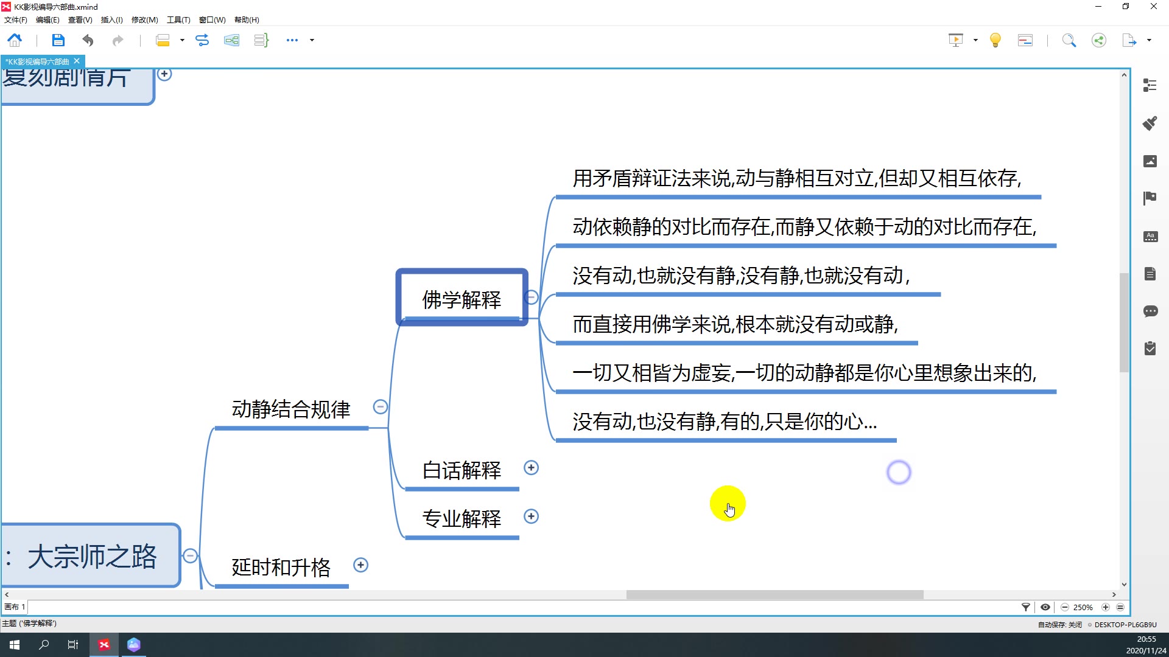This screenshot has width=1169, height=657.
Task: Select topic 而直接用佛学来说,根本就没有动或静,
Action: pos(735,324)
